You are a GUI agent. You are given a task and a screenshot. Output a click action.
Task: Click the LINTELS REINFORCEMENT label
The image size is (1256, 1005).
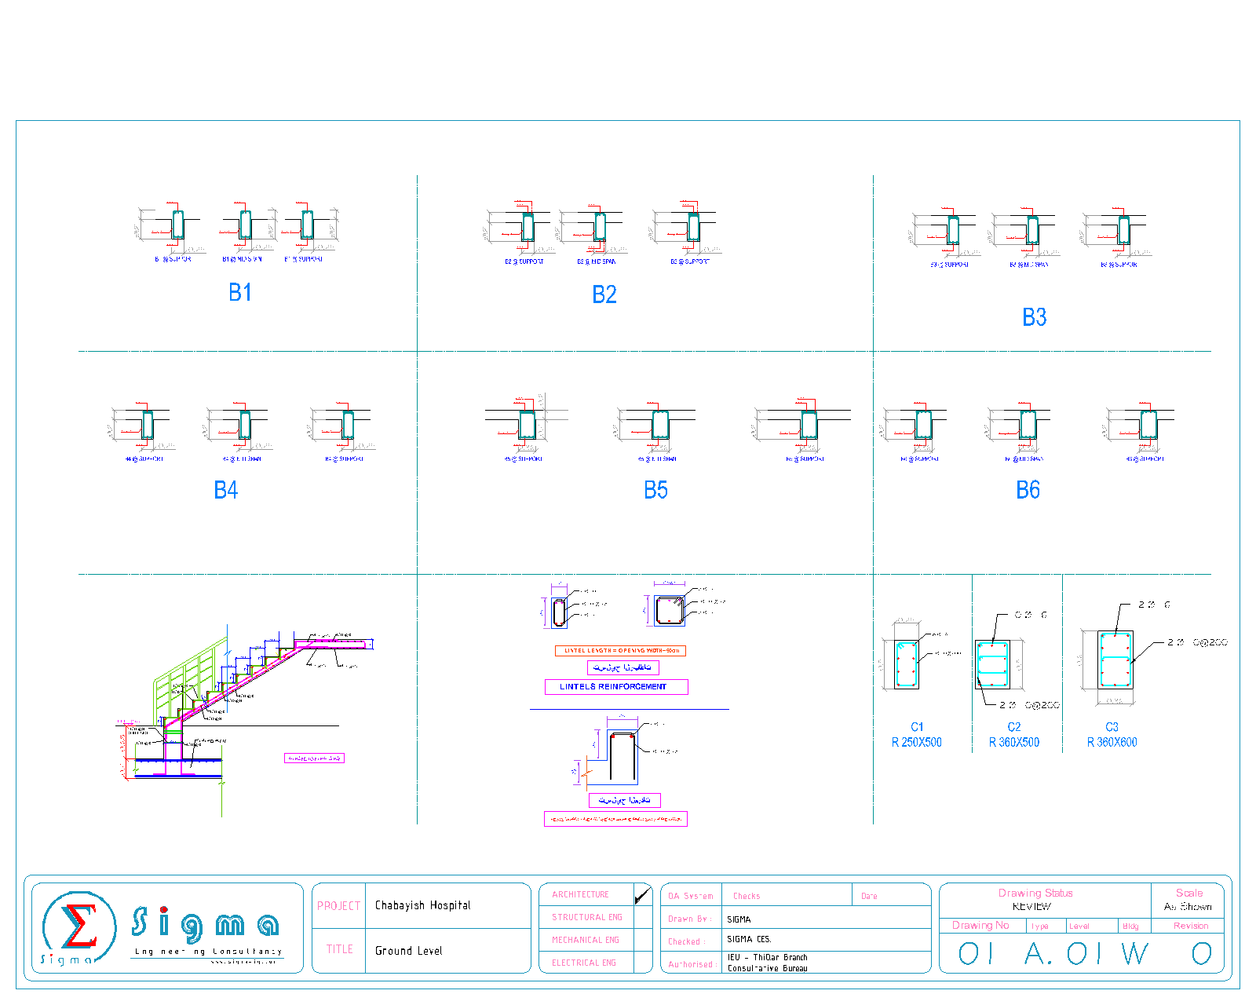pos(616,687)
